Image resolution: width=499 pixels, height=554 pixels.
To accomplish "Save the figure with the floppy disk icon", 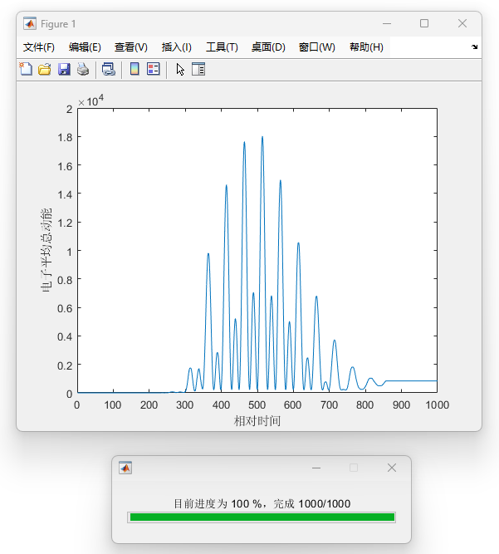I will coord(64,70).
